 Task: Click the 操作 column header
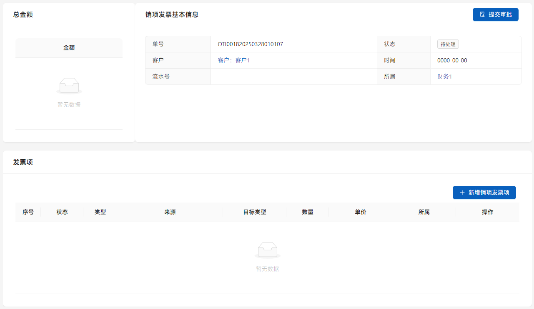tap(487, 212)
